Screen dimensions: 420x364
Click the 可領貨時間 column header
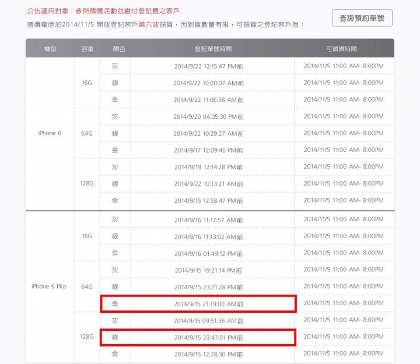click(341, 49)
